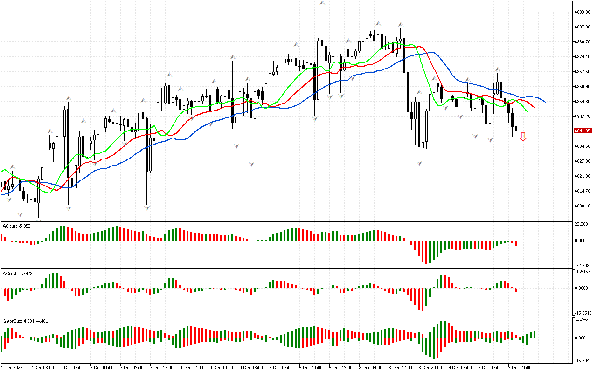Image resolution: width=597 pixels, height=373 pixels.
Task: Click the 3 Dec 17:00 time axis label
Action: tap(161, 368)
